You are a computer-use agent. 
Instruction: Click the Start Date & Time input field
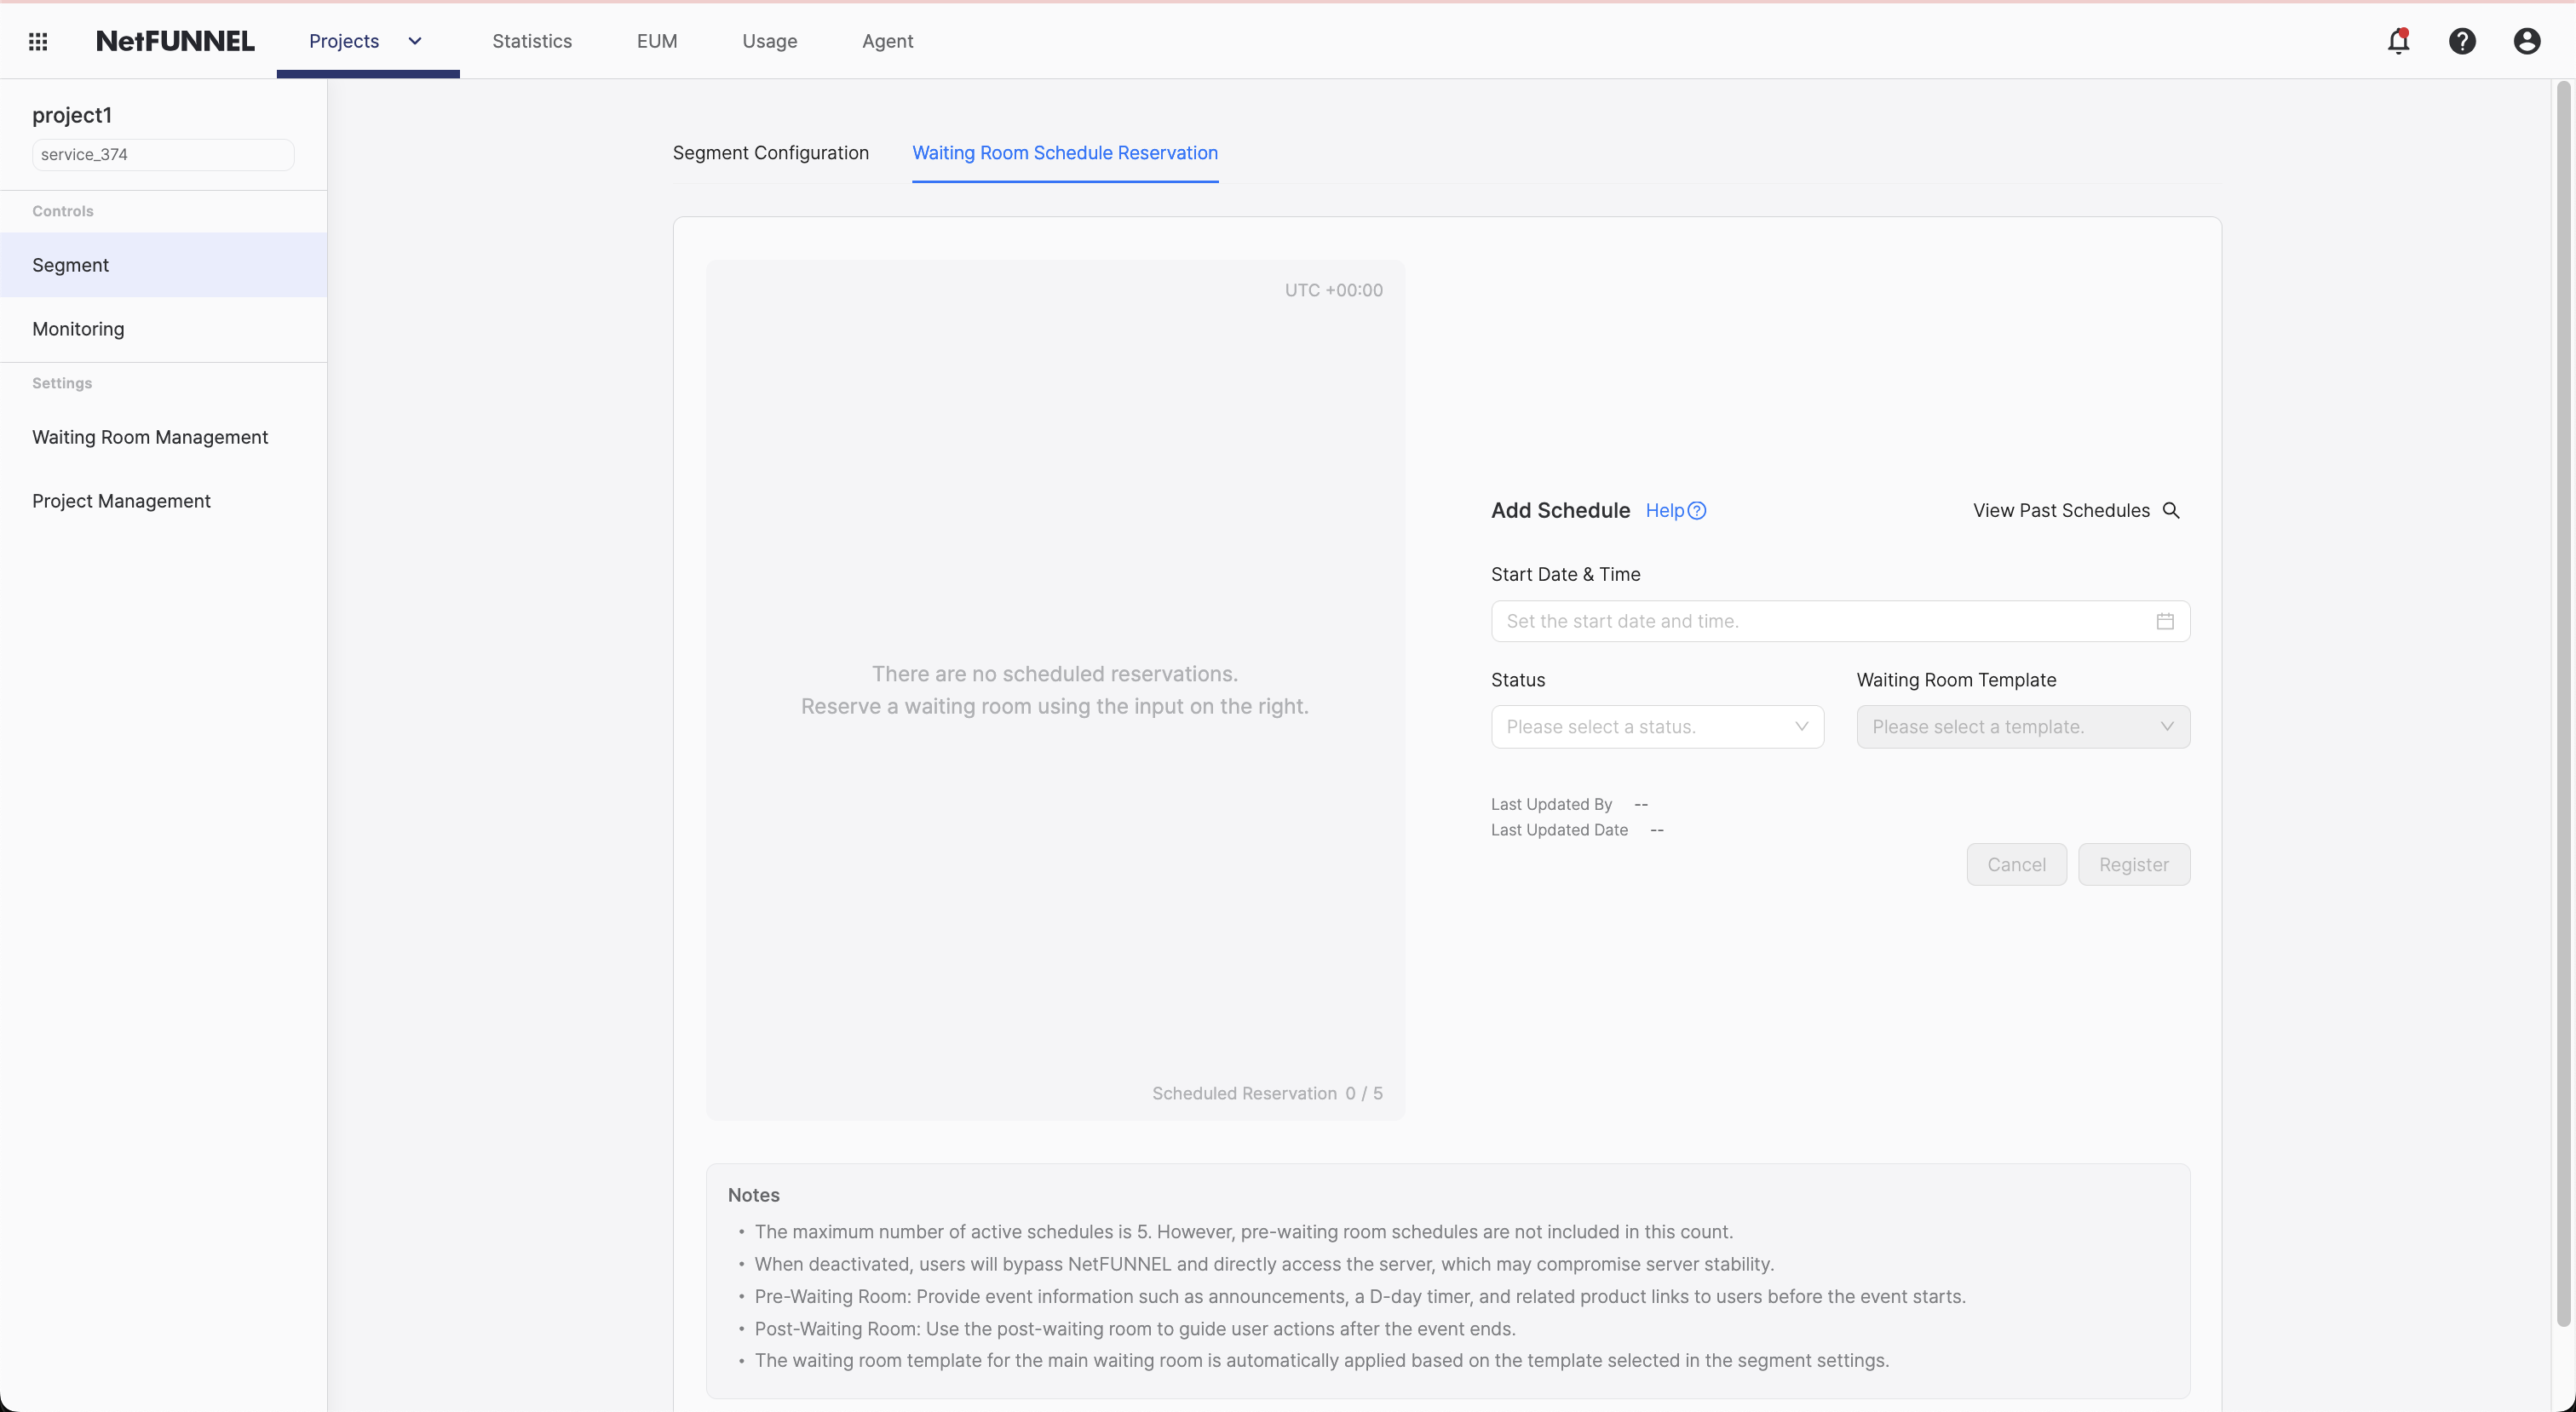(x=1820, y=621)
